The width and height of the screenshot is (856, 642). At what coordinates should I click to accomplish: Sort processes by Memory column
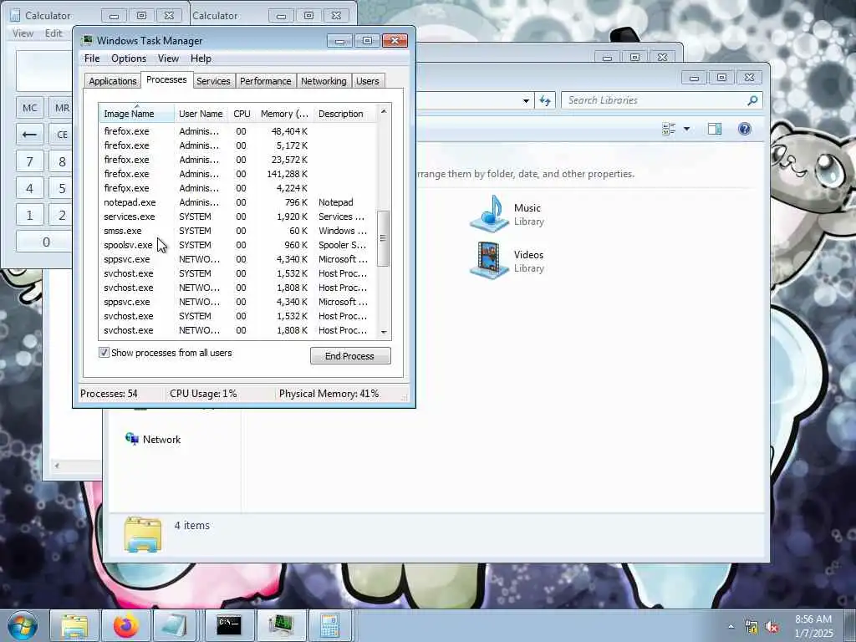coord(284,114)
